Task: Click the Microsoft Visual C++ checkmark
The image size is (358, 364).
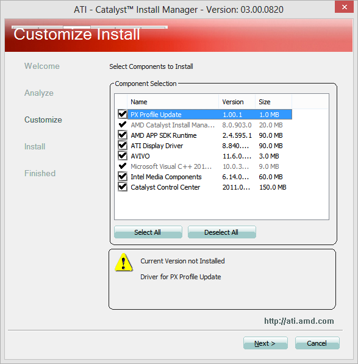Action: point(123,166)
